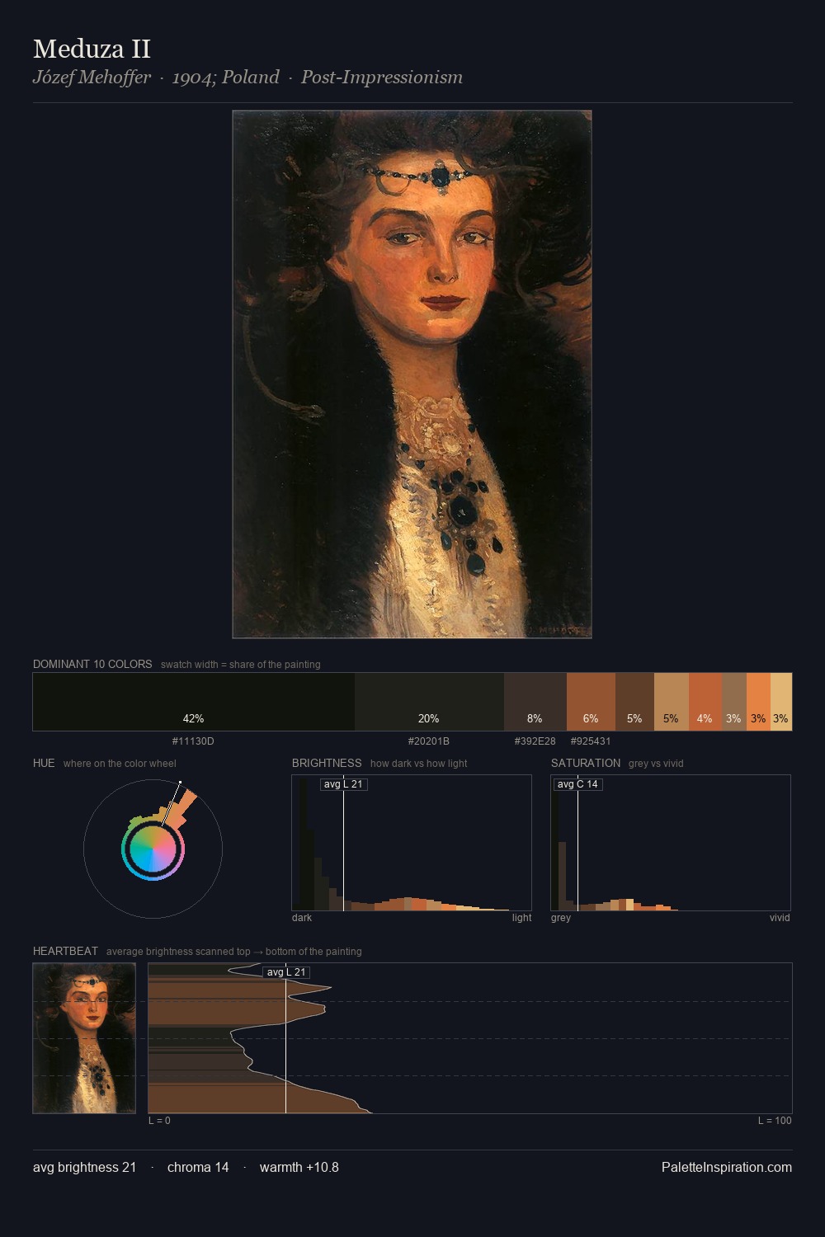Open PaletteInspiration.com link
825x1237 pixels.
(x=727, y=1167)
